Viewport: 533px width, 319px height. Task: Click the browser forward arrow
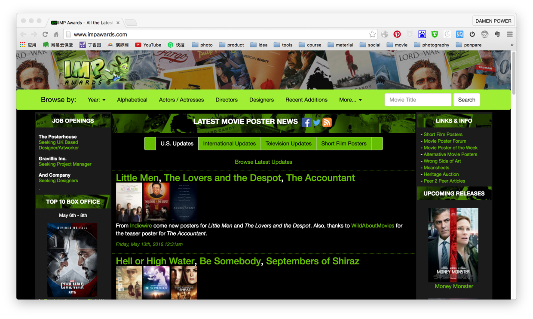(x=34, y=34)
